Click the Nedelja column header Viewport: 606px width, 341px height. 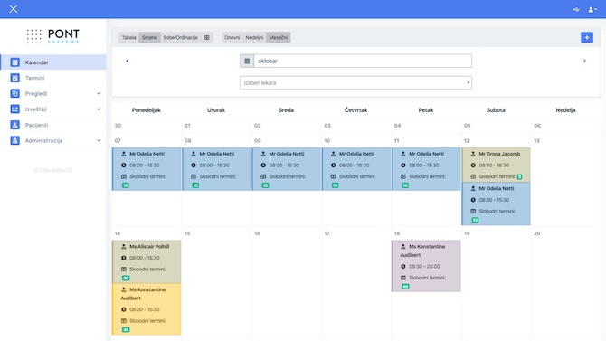(565, 110)
